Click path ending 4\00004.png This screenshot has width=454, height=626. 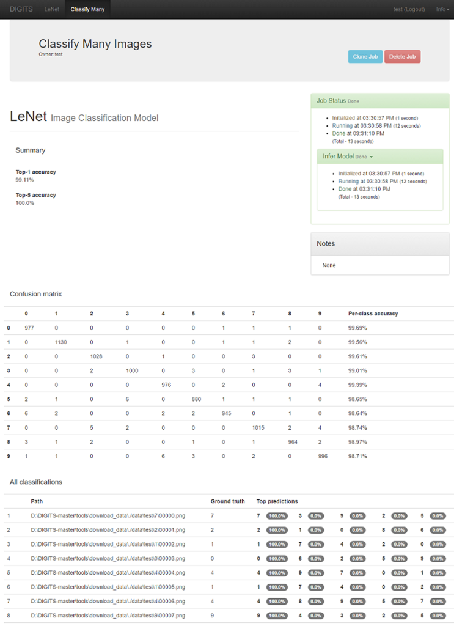pos(108,572)
